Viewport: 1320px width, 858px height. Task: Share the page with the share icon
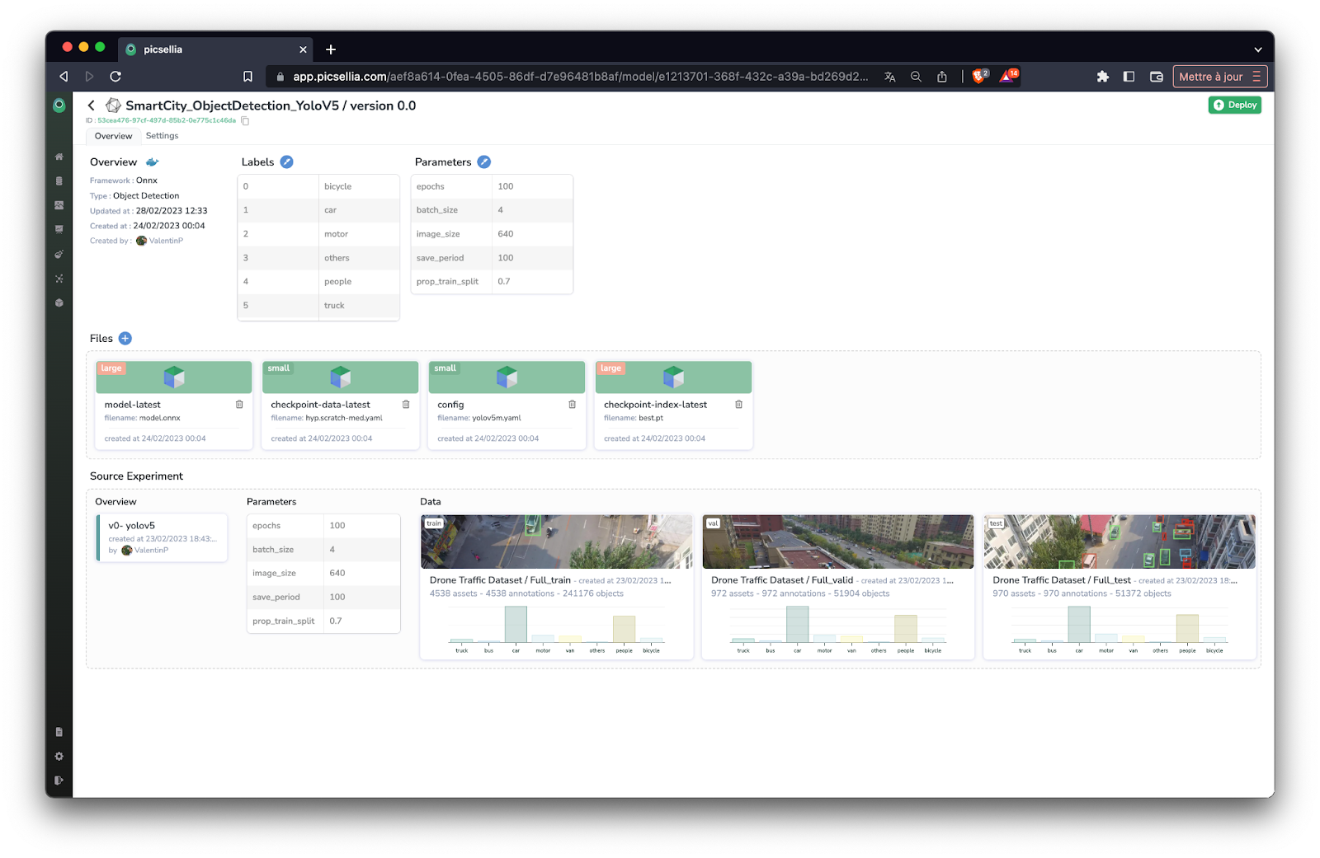pos(942,77)
